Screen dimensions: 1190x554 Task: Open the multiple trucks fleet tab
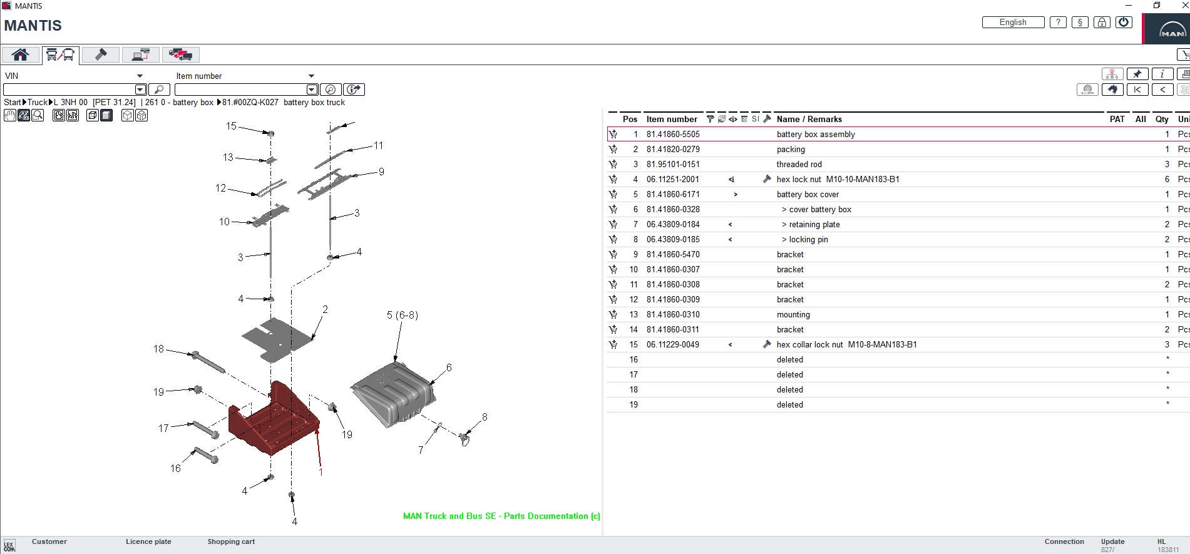tap(181, 54)
